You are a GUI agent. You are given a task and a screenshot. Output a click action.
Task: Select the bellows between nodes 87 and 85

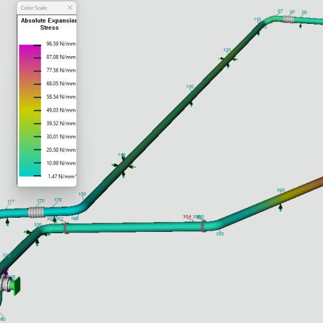tap(288, 19)
